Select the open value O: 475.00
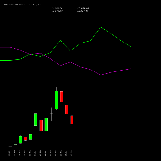Screen dimensions: 161x161 pyautogui.click(x=57, y=11)
